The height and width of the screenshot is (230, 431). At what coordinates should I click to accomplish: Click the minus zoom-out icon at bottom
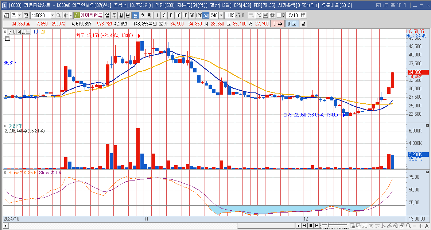point(415,226)
